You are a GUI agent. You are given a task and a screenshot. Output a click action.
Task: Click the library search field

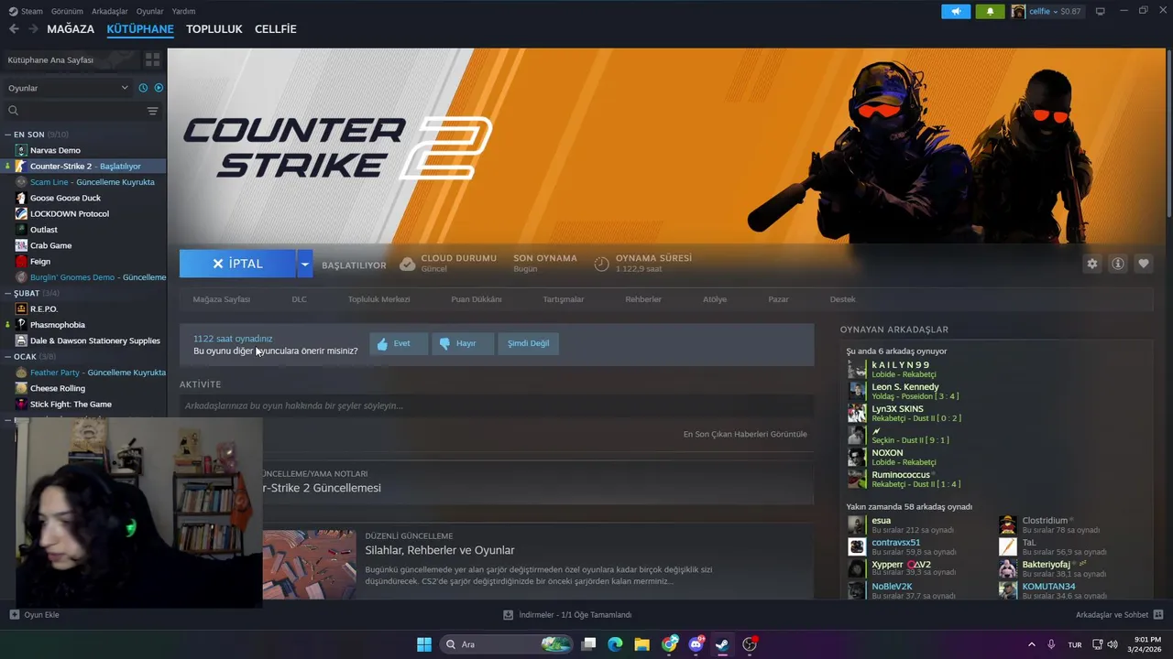pos(75,111)
